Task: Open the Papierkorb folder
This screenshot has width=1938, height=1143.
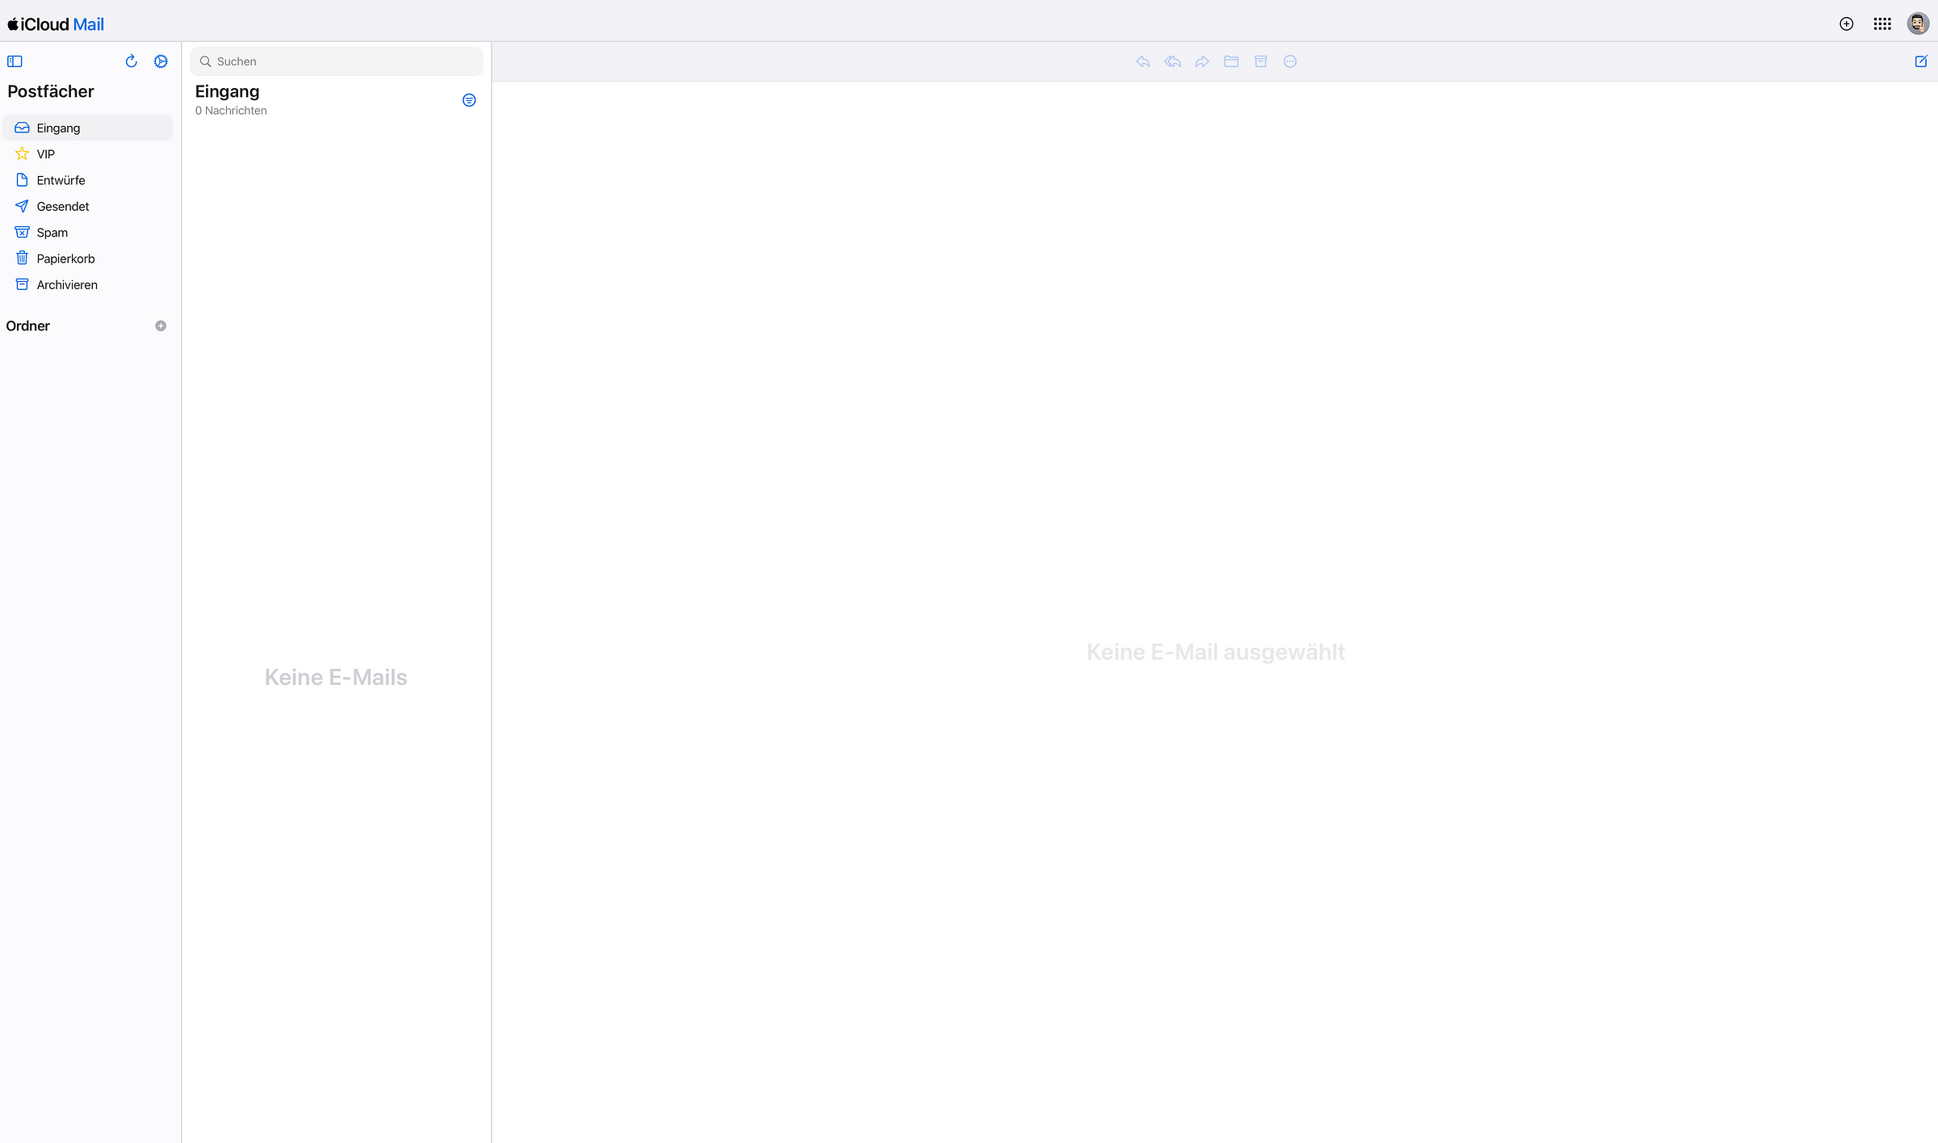Action: tap(65, 258)
